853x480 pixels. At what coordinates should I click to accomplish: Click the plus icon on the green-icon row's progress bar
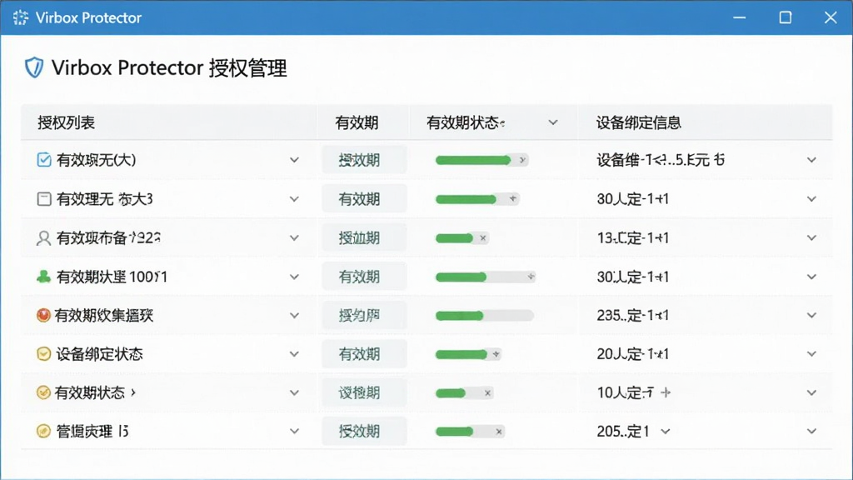click(531, 277)
